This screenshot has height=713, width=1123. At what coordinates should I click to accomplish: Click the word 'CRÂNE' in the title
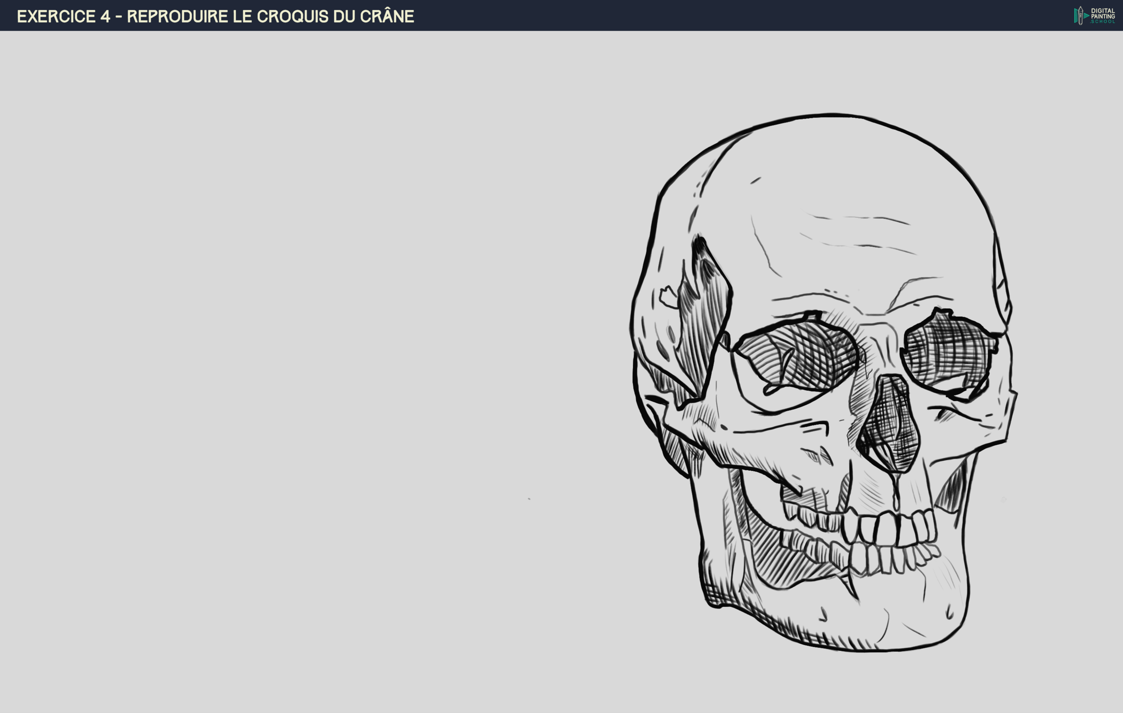[x=387, y=16]
